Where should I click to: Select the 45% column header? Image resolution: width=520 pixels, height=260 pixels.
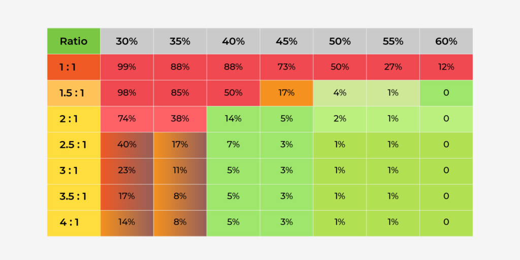(x=286, y=41)
